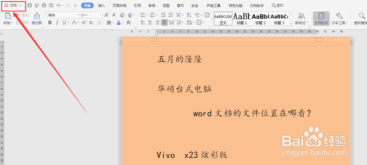Open the Text Tools (文字工具) wrench
Screen dimensions: 367x165
click(339, 19)
